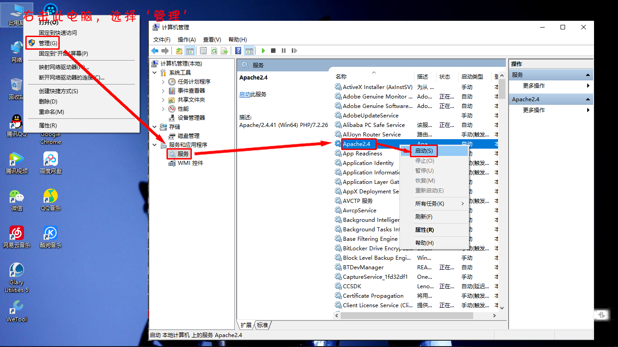Select the 回收站 desktop icon
Image resolution: width=618 pixels, height=347 pixels.
coord(16,89)
